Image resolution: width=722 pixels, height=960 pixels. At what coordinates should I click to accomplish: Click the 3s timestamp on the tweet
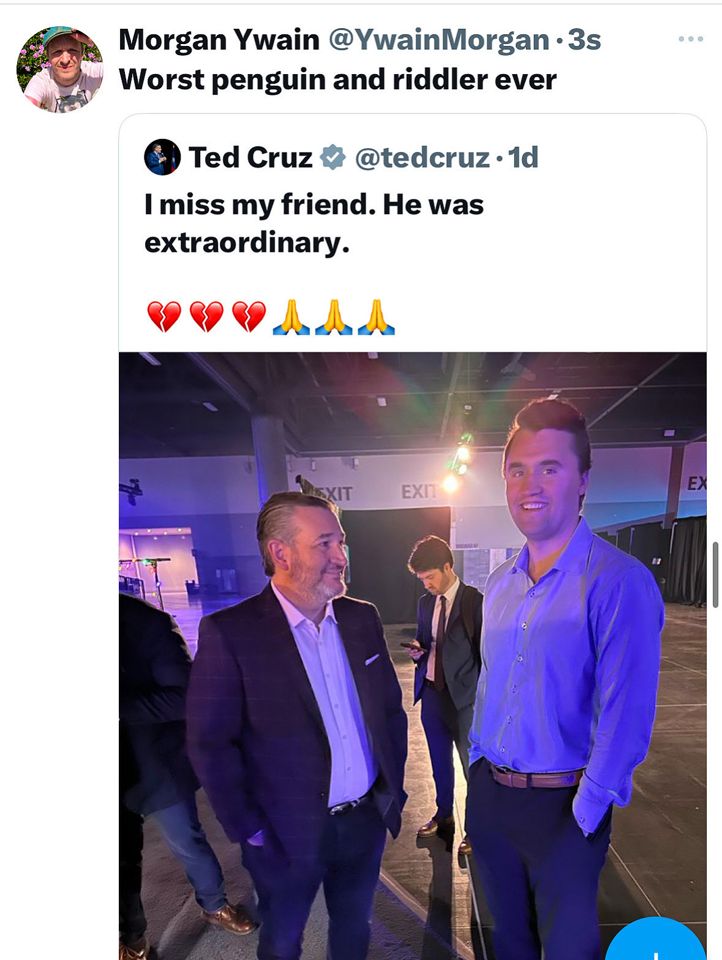[584, 40]
